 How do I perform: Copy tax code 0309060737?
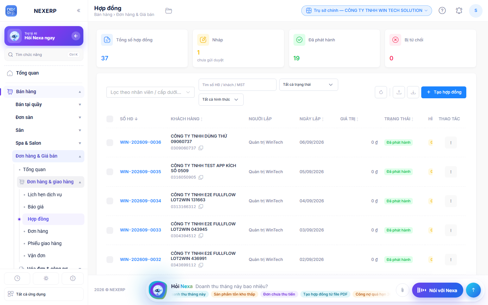tap(201, 148)
